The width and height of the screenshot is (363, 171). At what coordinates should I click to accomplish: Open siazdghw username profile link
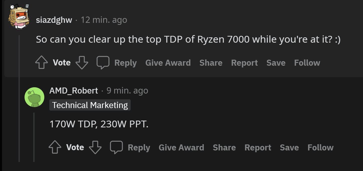pyautogui.click(x=54, y=20)
